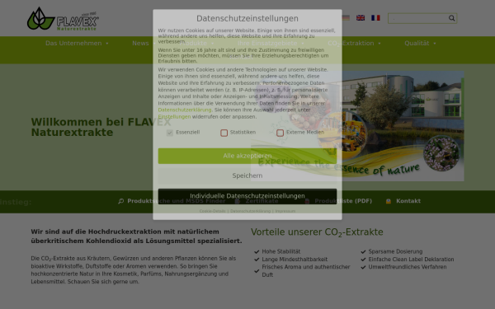This screenshot has height=309, width=495.
Task: Switch language with the French flag
Action: (x=375, y=18)
